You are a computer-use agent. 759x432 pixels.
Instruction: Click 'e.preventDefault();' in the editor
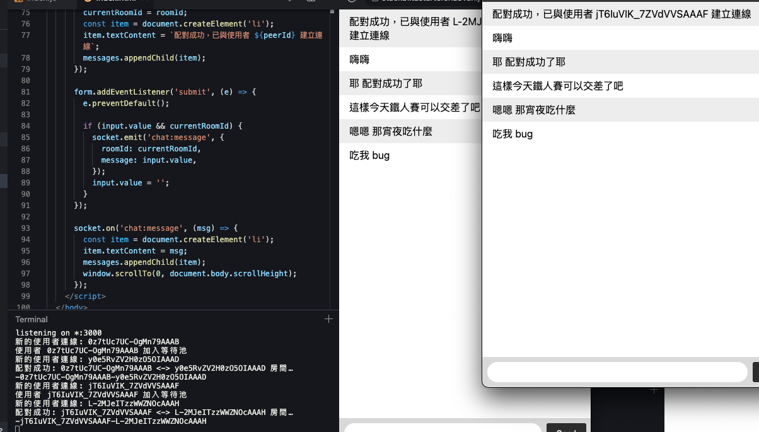(126, 103)
